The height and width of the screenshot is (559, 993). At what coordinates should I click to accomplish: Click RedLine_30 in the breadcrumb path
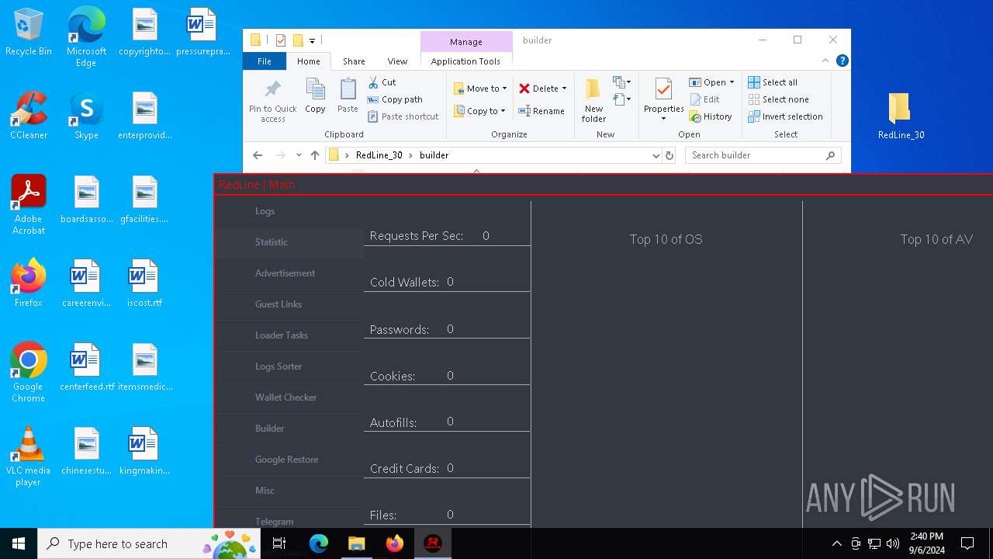click(x=379, y=155)
